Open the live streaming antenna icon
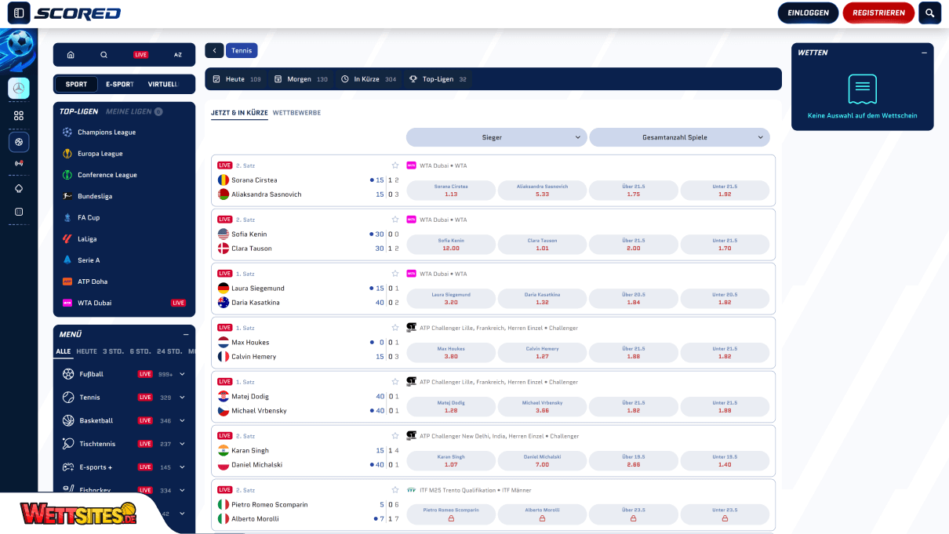The height and width of the screenshot is (534, 949). coord(19,163)
